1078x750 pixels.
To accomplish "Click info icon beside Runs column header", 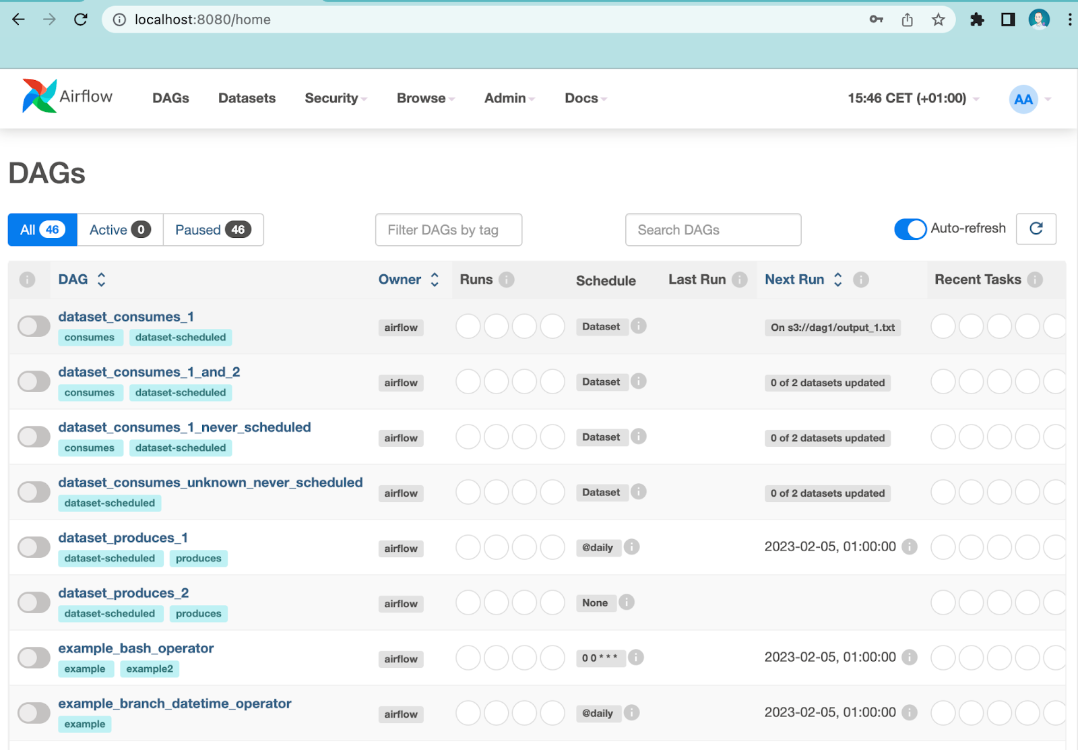I will 507,280.
